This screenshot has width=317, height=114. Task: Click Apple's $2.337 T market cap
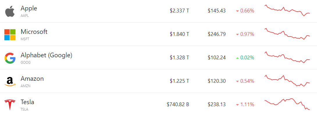[179, 11]
